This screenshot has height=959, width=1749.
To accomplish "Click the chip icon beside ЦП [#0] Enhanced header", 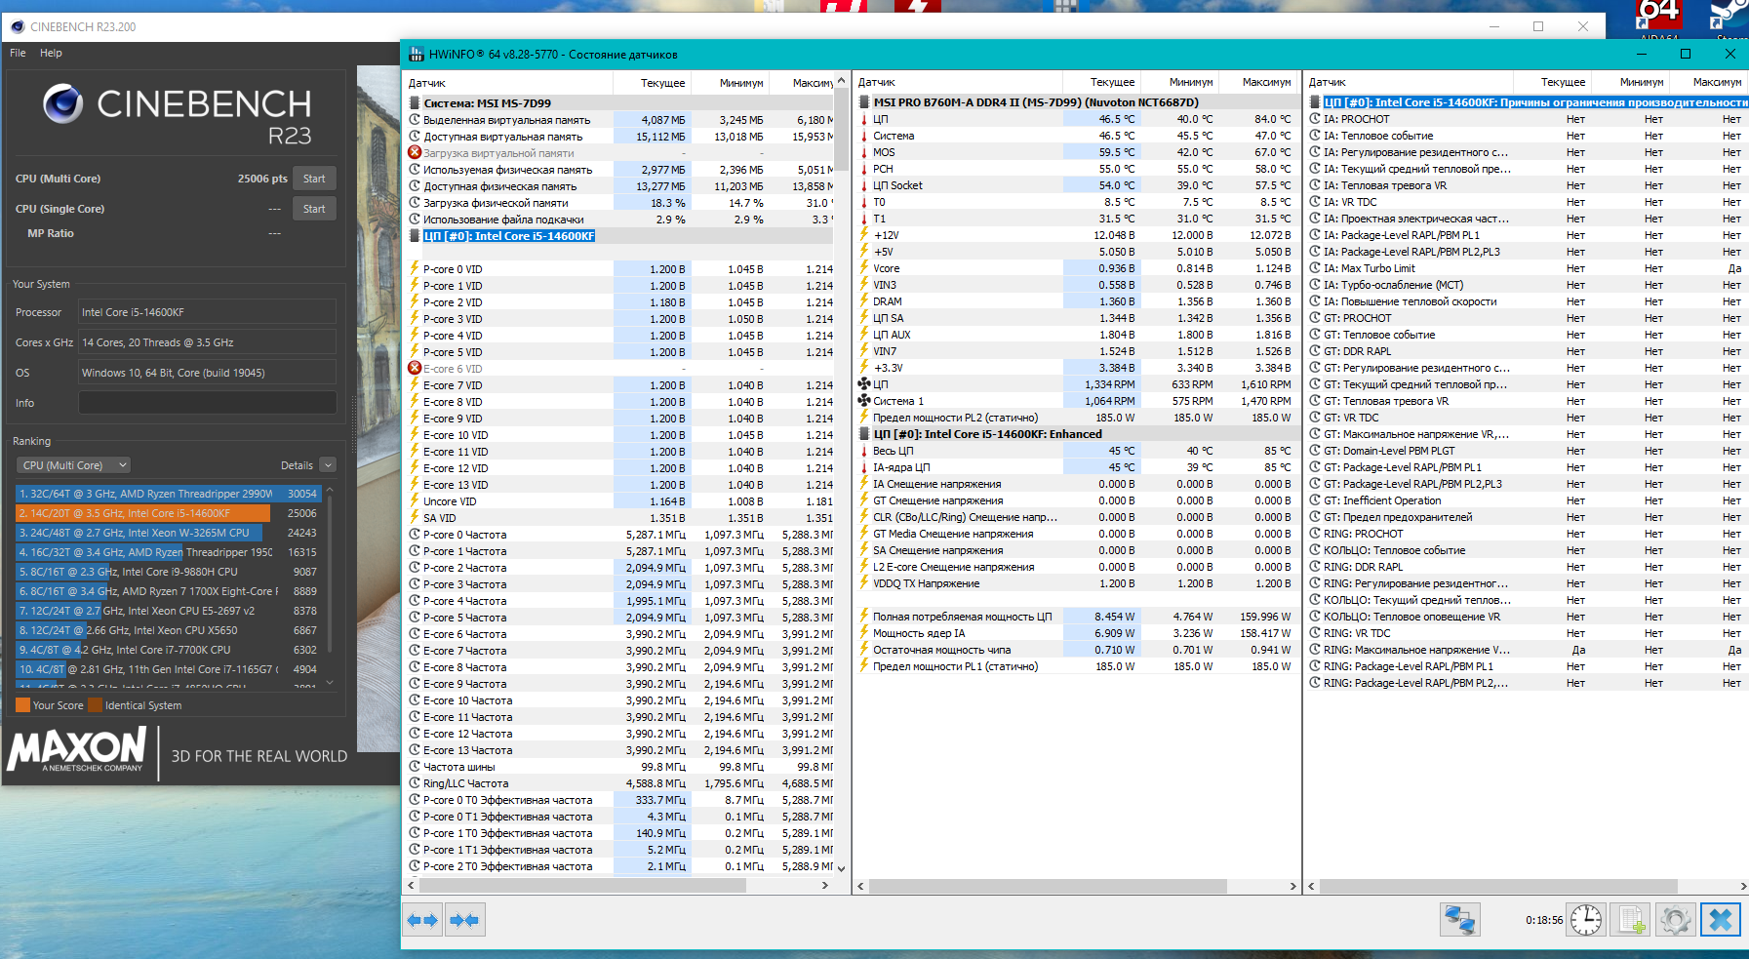I will click(865, 434).
